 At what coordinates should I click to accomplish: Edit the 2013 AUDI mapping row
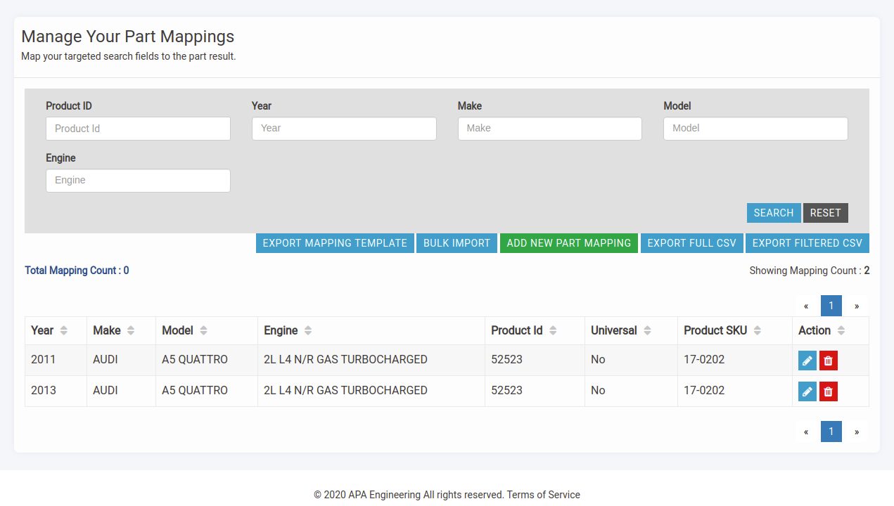(807, 391)
